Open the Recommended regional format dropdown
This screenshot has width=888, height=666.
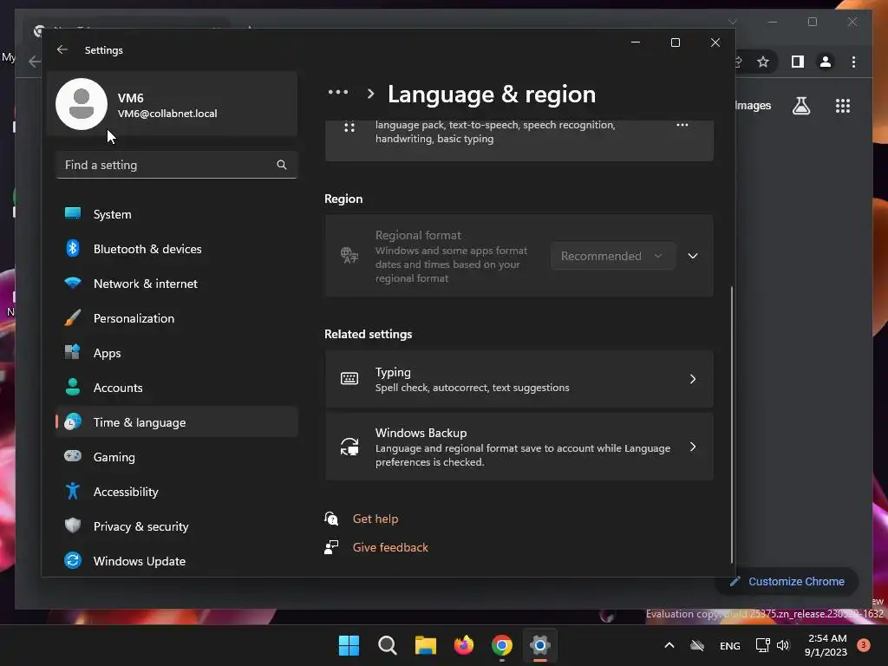pyautogui.click(x=613, y=256)
